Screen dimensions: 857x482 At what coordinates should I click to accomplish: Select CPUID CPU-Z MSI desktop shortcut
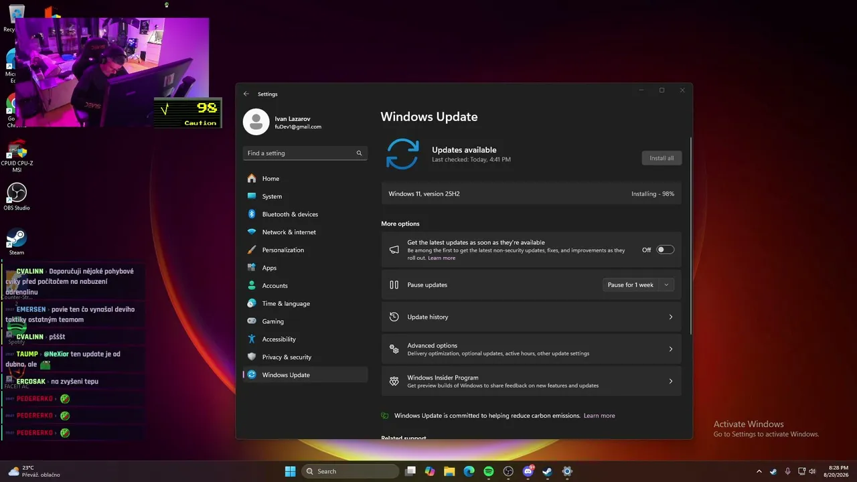pos(17,157)
